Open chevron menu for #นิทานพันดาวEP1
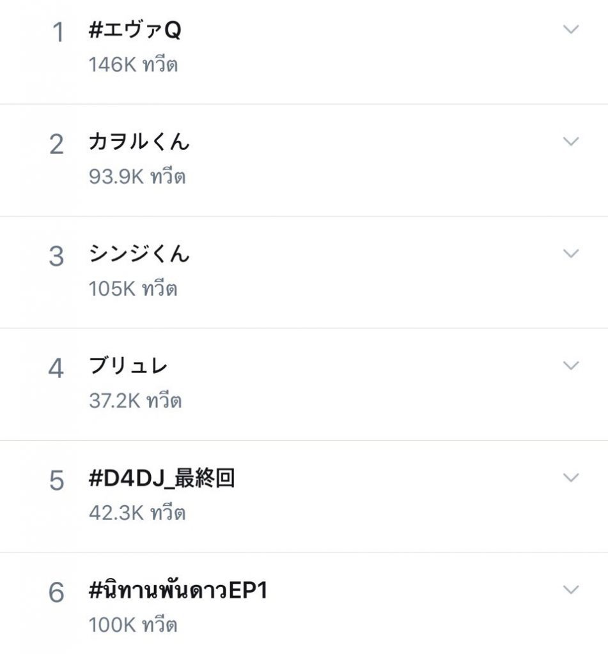This screenshot has width=608, height=654. (571, 589)
